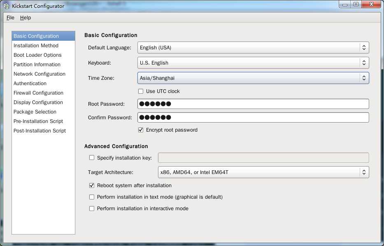Viewport: 384px width, 246px height.
Task: Close the Kickstart Configurator window
Action: (x=371, y=5)
